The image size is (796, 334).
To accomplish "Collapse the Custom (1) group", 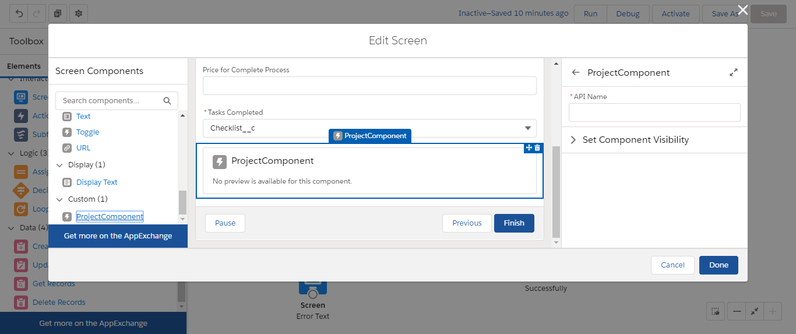I will point(59,199).
